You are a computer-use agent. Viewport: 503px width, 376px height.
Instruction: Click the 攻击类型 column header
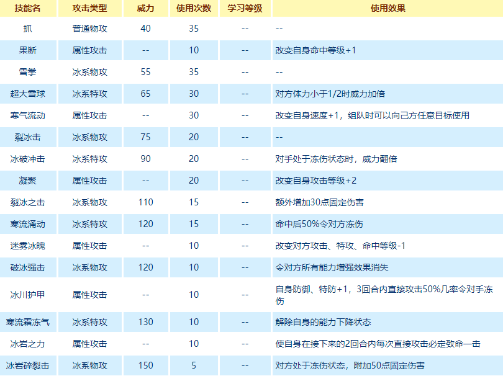89,9
